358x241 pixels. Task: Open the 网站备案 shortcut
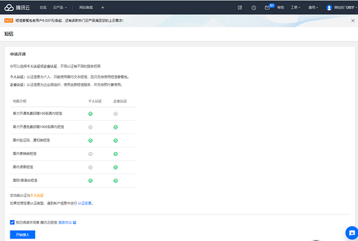[86, 8]
